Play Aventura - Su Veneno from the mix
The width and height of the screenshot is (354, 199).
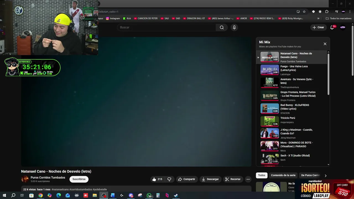click(292, 83)
